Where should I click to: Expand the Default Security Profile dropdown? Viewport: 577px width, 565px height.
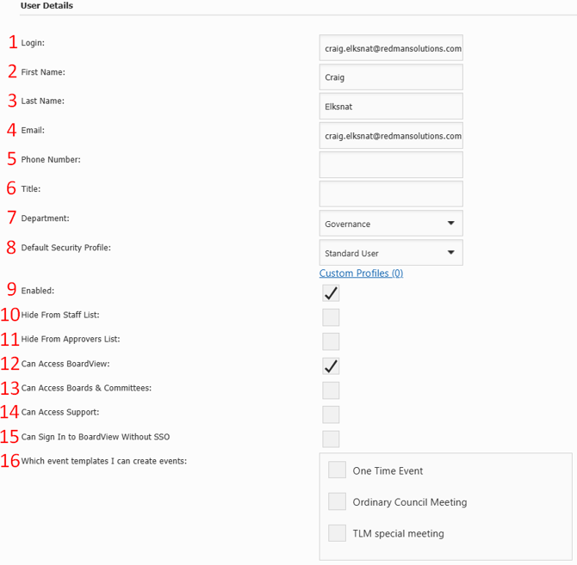tap(390, 253)
